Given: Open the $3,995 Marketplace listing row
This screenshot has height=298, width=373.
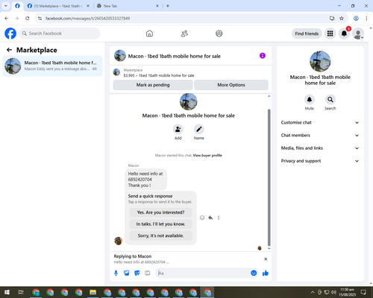Looking at the screenshot, I should pos(191,73).
